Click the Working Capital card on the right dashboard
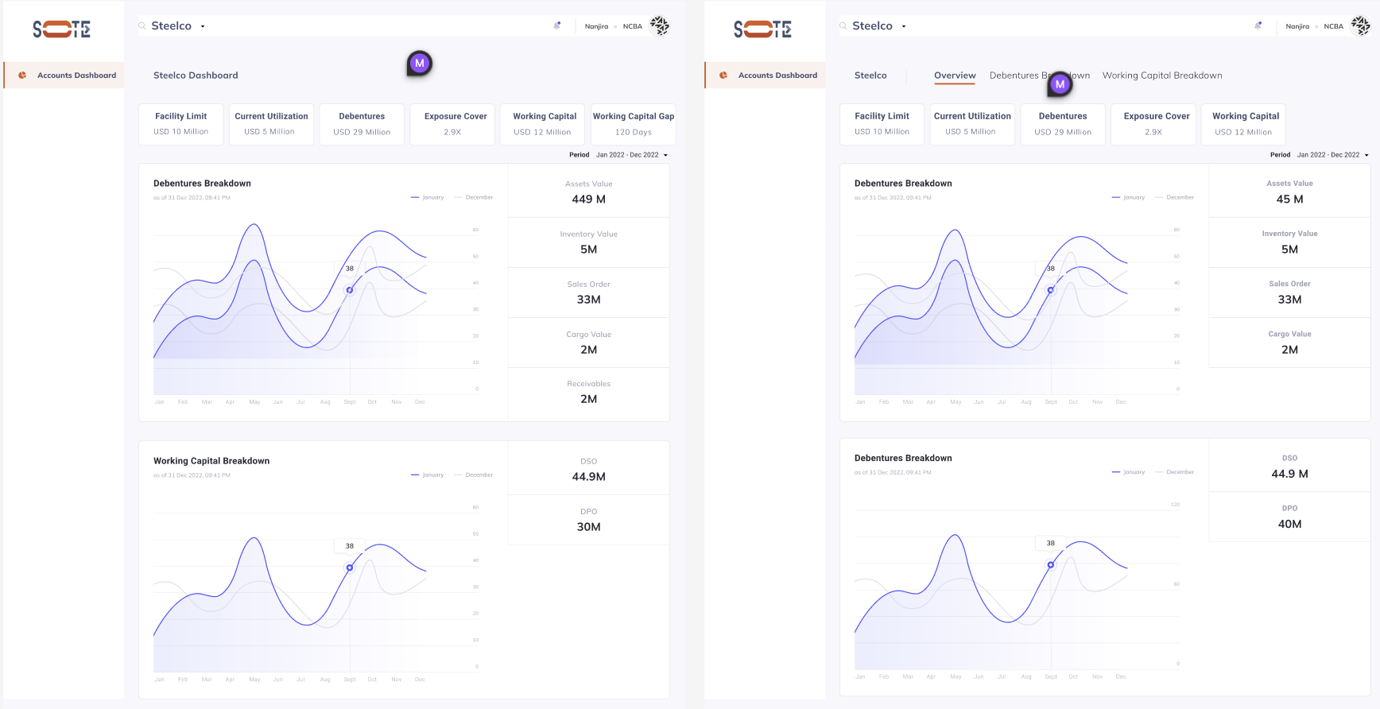Viewport: 1380px width, 709px height. tap(1245, 124)
